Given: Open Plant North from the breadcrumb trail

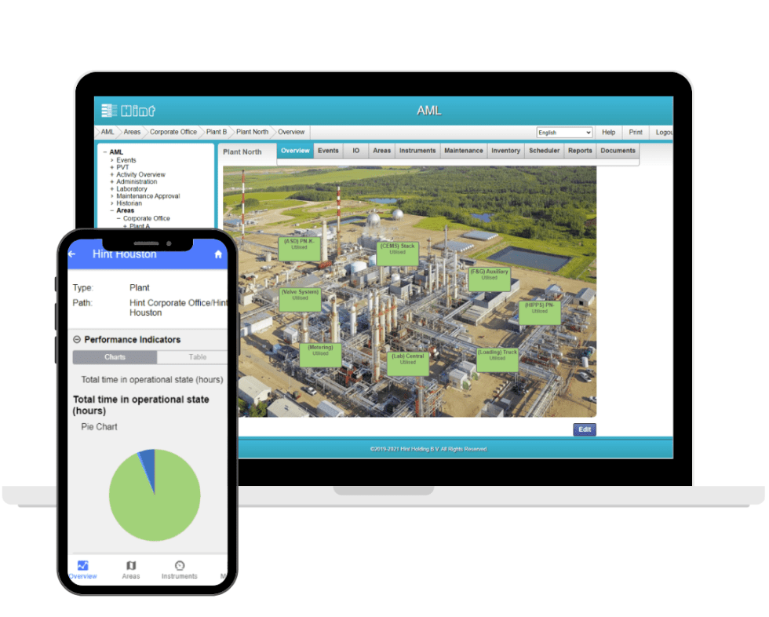Looking at the screenshot, I should [x=251, y=132].
